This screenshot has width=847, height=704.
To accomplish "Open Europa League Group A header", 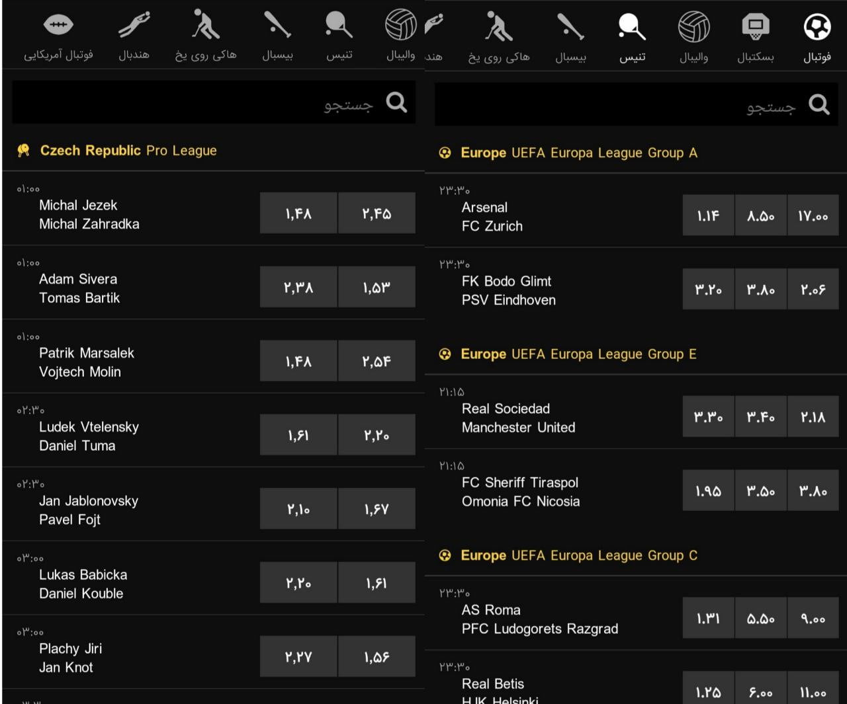I will click(579, 153).
